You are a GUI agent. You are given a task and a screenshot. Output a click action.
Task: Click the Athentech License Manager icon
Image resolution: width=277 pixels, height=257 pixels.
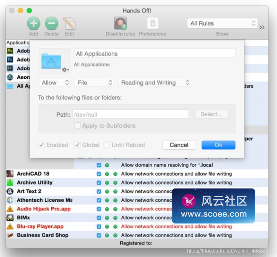click(10, 200)
